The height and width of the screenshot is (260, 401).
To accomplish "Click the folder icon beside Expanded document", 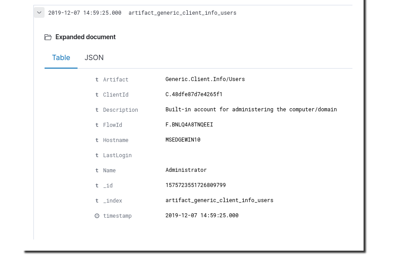I will point(48,37).
